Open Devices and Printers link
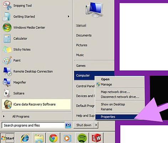The height and width of the screenshot is (143, 168). coord(85,96)
